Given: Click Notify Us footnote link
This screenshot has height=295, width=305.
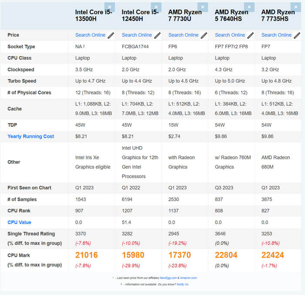Looking at the screenshot, I should pyautogui.click(x=183, y=284).
